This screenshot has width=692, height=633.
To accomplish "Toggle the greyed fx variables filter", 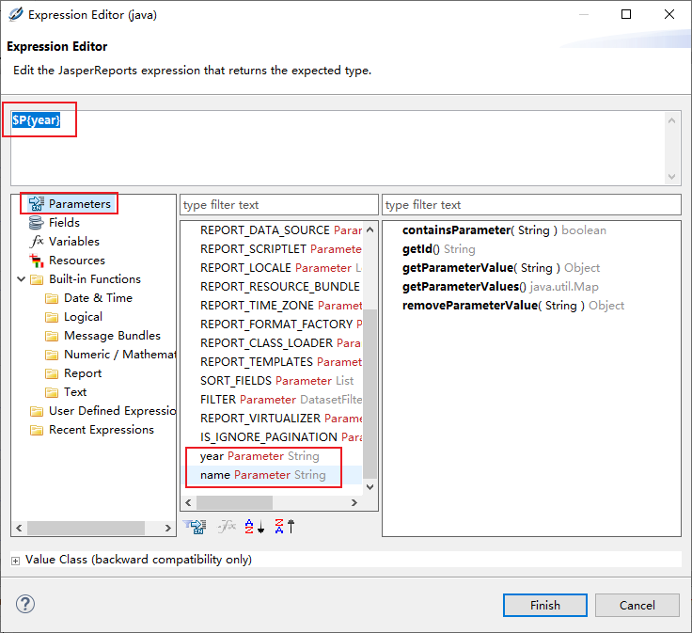I will 227,526.
